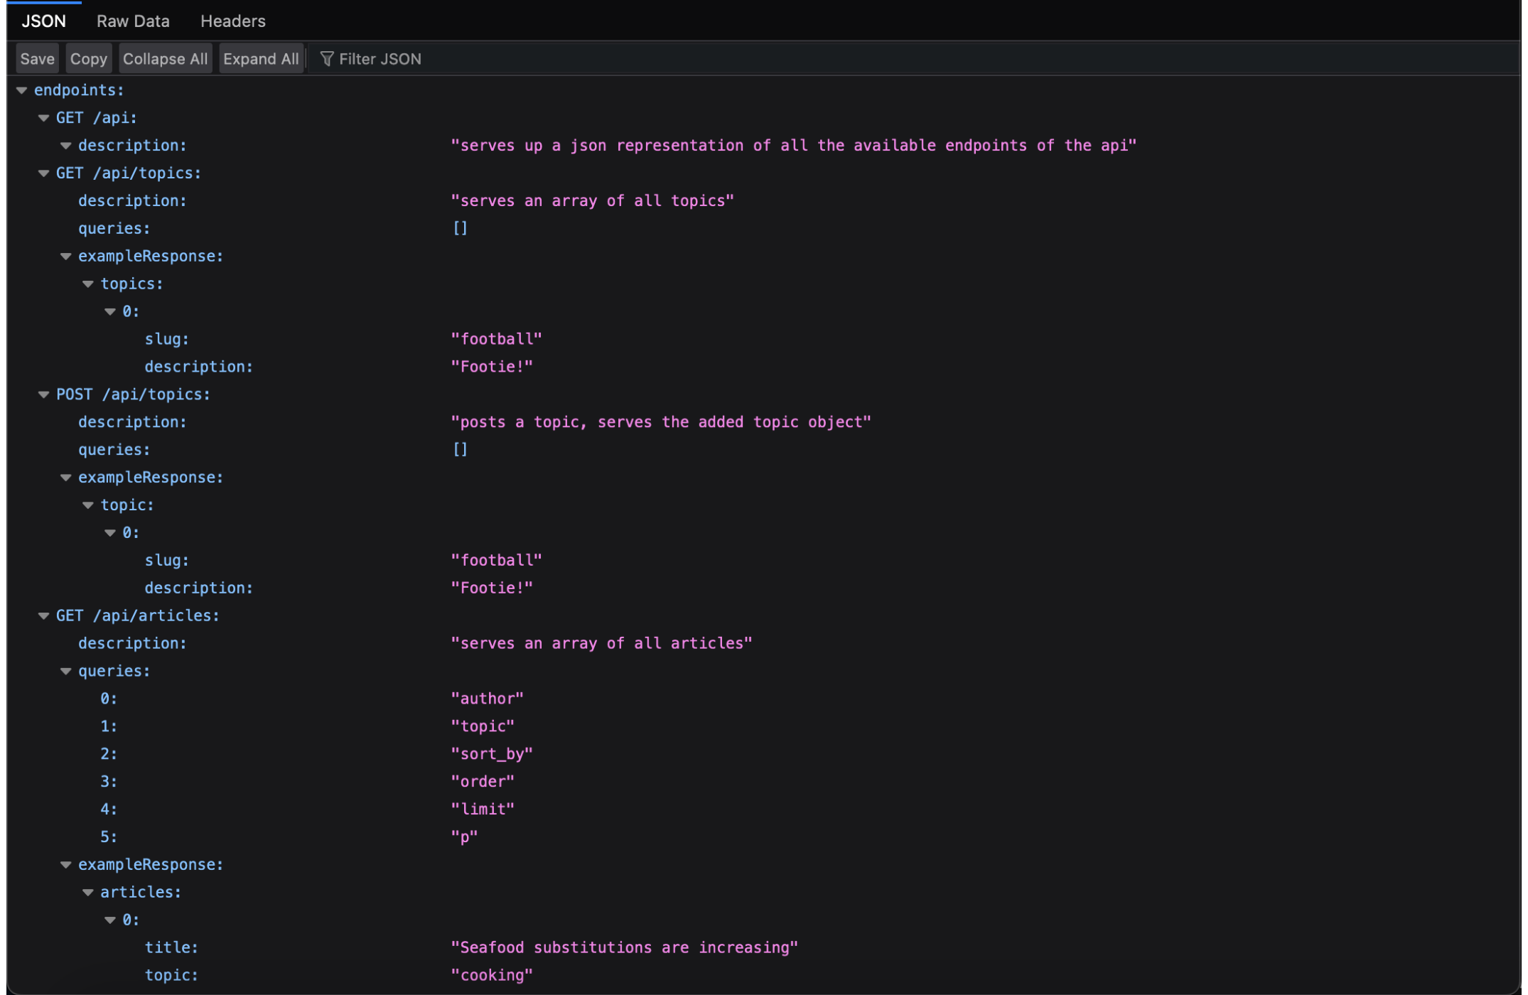Image resolution: width=1528 pixels, height=995 pixels.
Task: Click the Save button
Action: coord(38,59)
